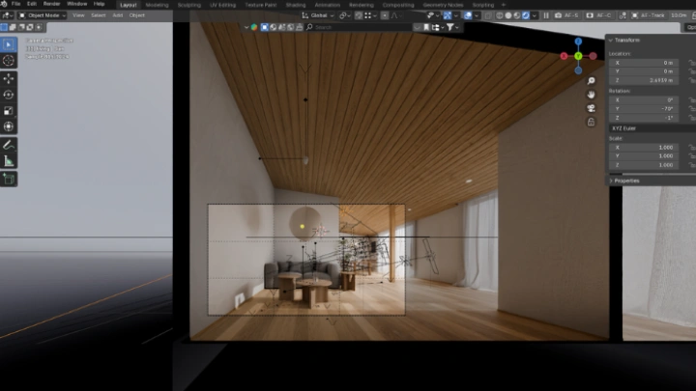Toggle show gizmo button
The height and width of the screenshot is (391, 696).
(x=447, y=15)
